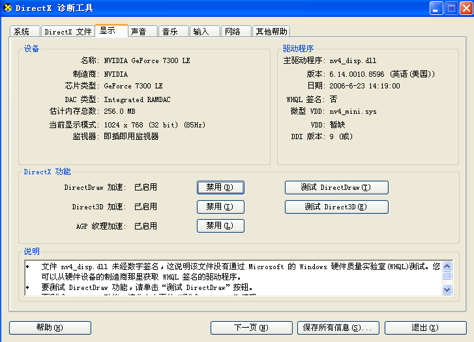Go to the 声音 tab
The height and width of the screenshot is (342, 474).
[x=141, y=31]
